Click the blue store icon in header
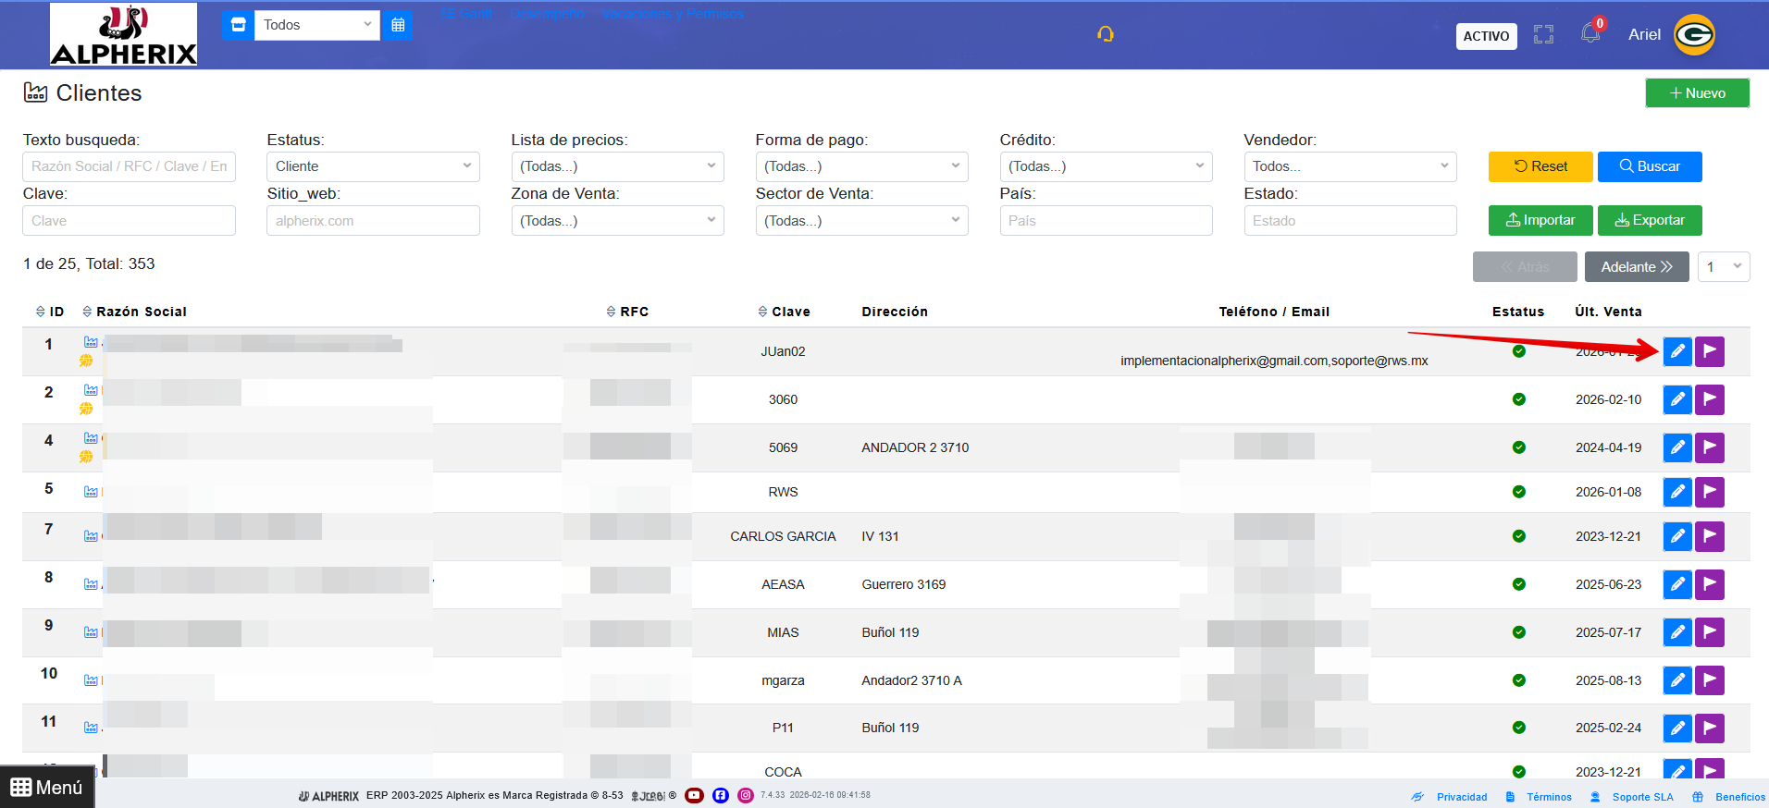The height and width of the screenshot is (808, 1769). pyautogui.click(x=238, y=25)
